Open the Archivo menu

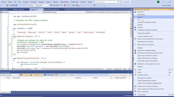pyautogui.click(x=4, y=2)
